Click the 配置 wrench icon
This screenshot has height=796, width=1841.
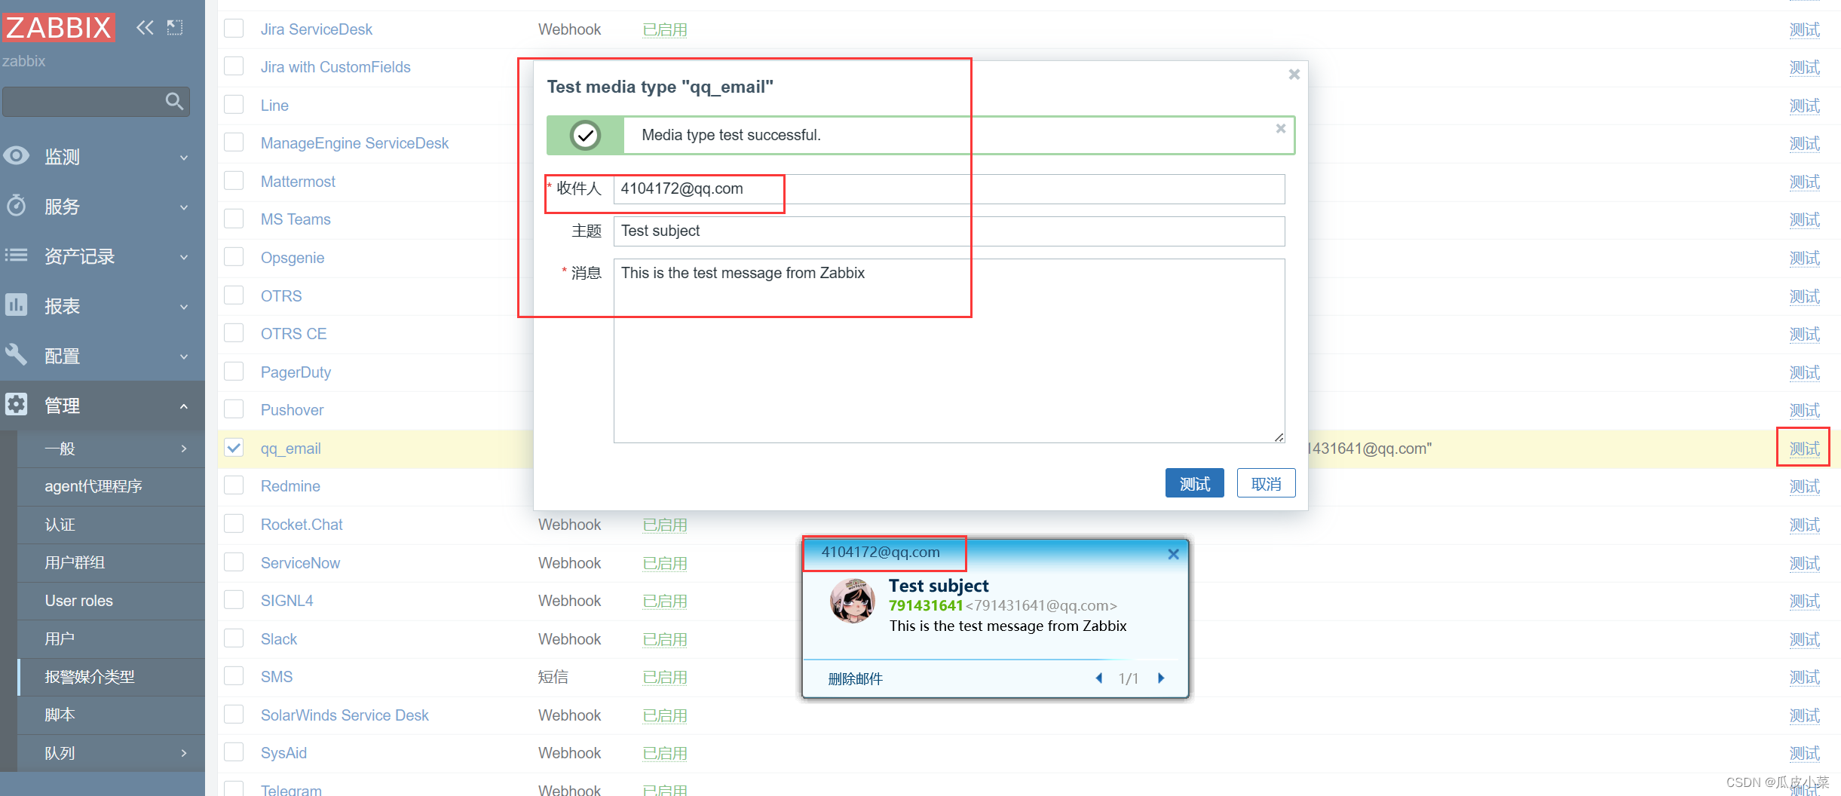point(16,355)
